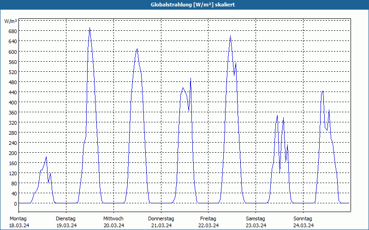Click the chart title Globalstrahlung [W/m²] skaliert
369x230 pixels.
coord(193,5)
